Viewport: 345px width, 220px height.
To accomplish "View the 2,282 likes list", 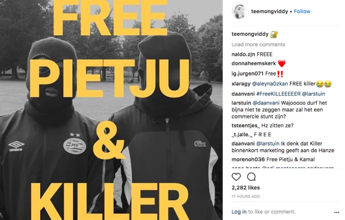I will coord(246,188).
